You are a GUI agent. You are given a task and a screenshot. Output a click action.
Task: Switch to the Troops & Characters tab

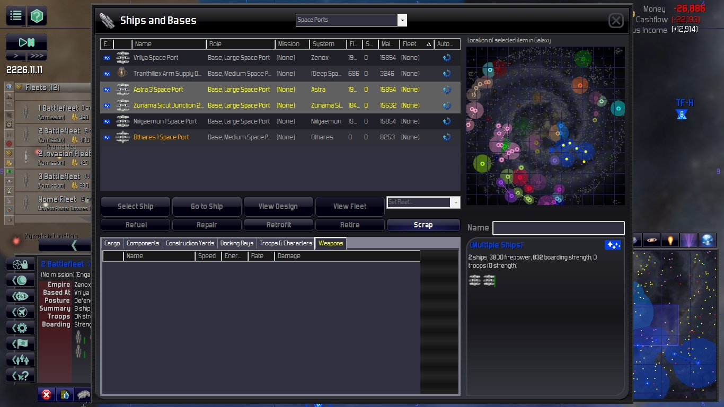click(x=286, y=243)
